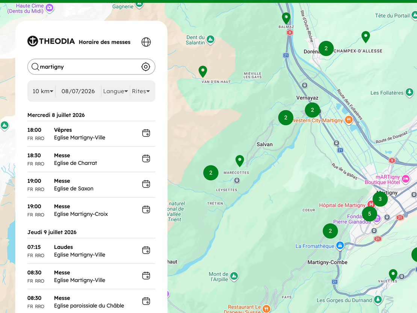Add Châble mass to calendar
Viewport: 417px width, 313px height.
[146, 301]
